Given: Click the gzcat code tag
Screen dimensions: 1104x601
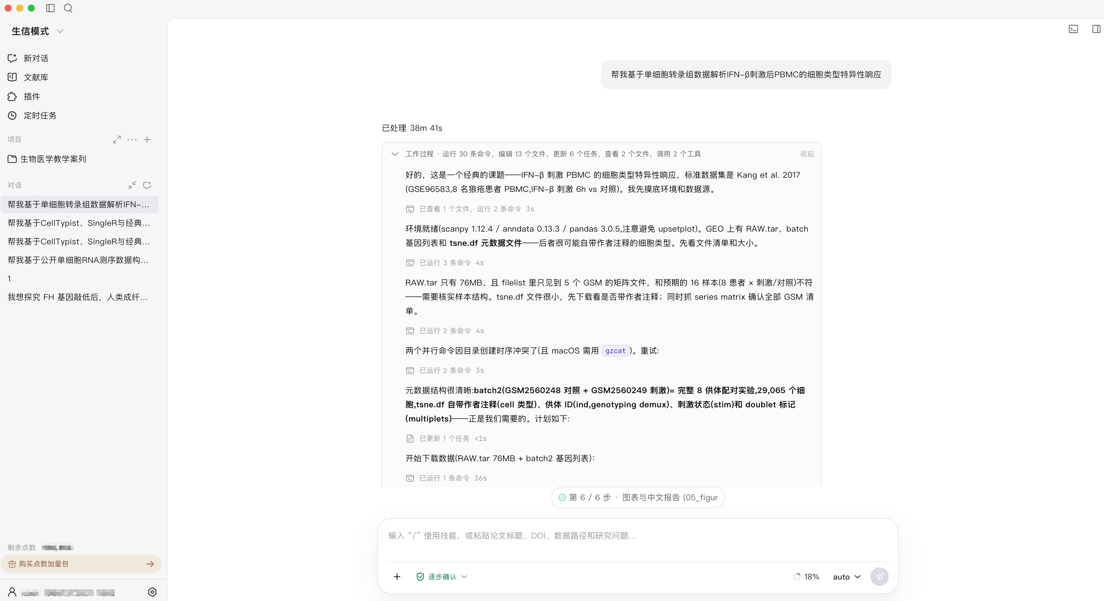Looking at the screenshot, I should [615, 351].
